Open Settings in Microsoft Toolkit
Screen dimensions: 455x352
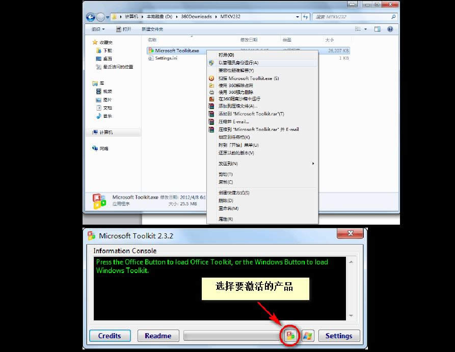point(339,336)
